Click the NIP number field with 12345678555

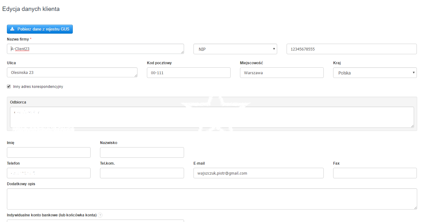click(x=351, y=49)
